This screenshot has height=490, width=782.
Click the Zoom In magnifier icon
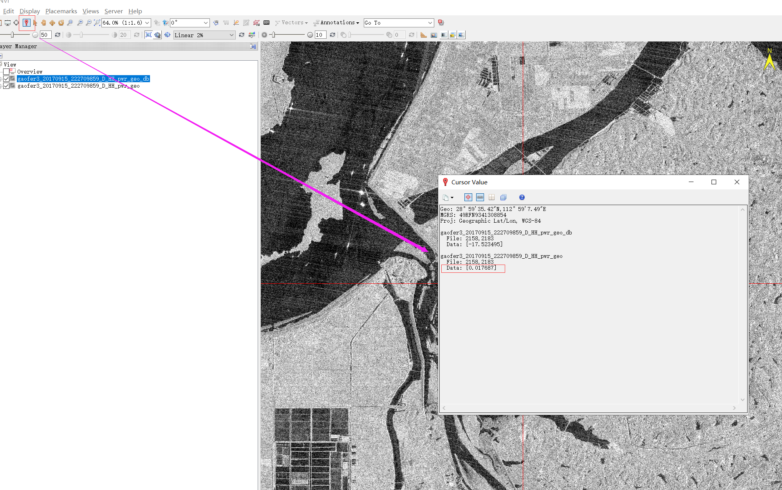[x=80, y=23]
